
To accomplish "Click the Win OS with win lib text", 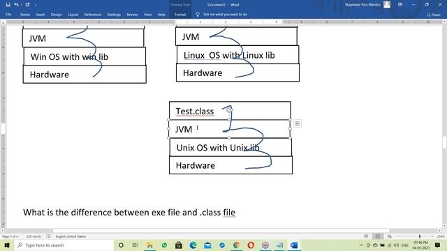I will coord(69,57).
